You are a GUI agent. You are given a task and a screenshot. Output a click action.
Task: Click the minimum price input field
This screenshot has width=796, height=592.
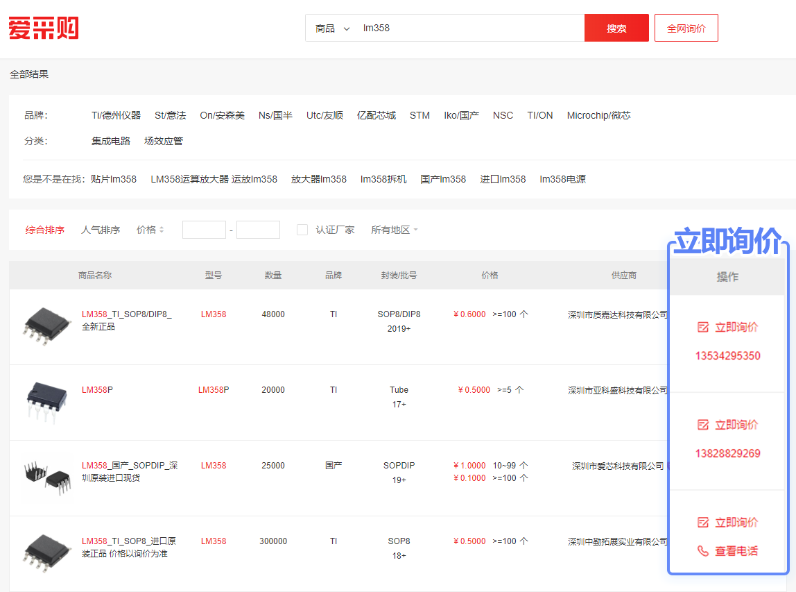coord(204,230)
